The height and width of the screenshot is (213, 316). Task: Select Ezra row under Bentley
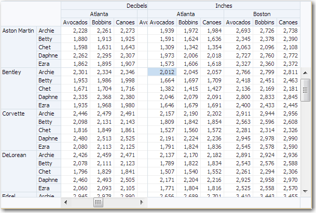tap(49, 105)
